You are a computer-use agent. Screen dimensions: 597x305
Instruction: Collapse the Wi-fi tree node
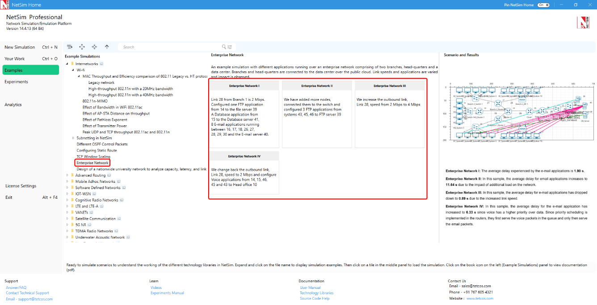73,70
